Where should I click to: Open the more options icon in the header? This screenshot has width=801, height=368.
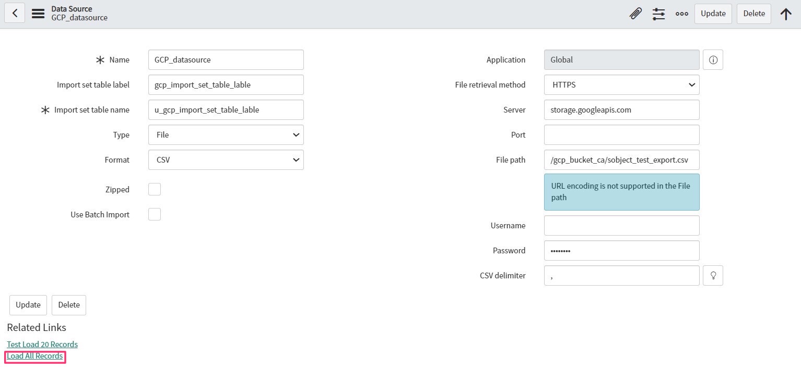pyautogui.click(x=681, y=14)
